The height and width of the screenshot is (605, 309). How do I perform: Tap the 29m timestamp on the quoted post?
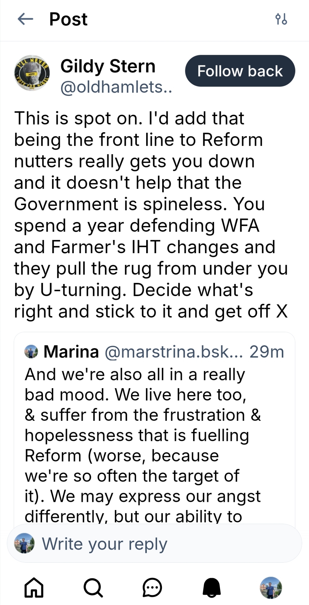267,352
